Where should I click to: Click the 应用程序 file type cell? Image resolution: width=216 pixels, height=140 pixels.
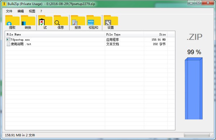point(112,40)
